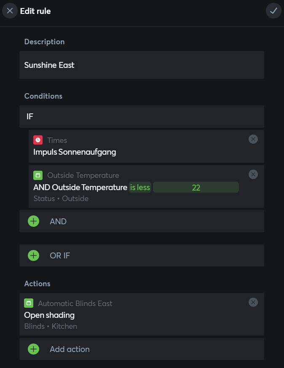Add an AND condition row
The width and height of the screenshot is (284, 368).
point(142,221)
